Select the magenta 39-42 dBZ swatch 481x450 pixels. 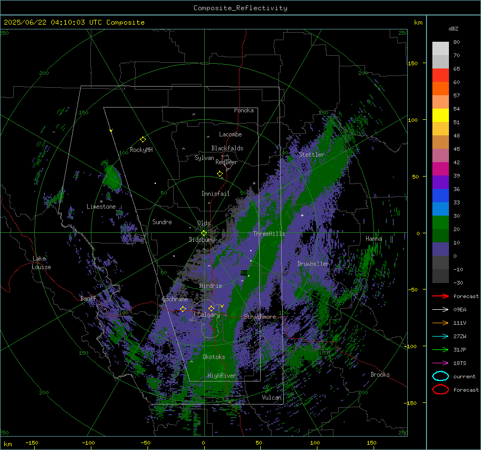(440, 169)
